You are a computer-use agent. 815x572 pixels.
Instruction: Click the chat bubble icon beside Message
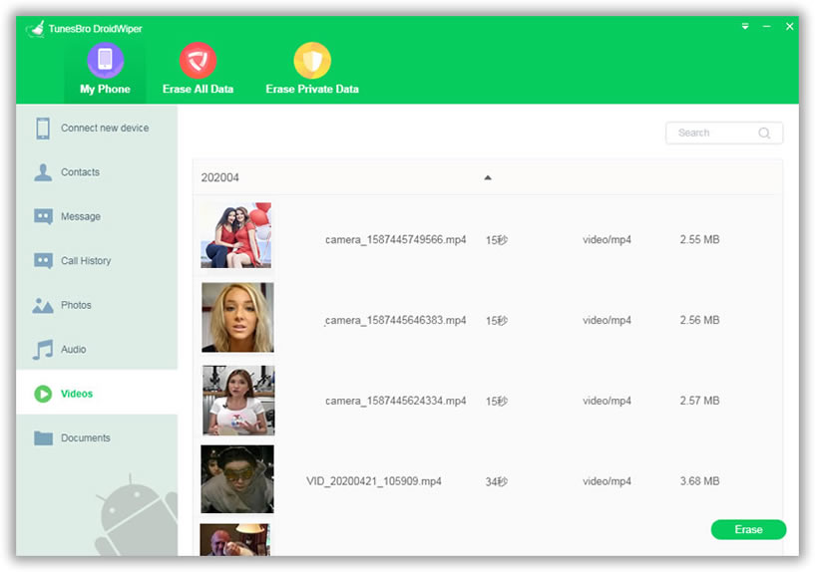[x=43, y=216]
